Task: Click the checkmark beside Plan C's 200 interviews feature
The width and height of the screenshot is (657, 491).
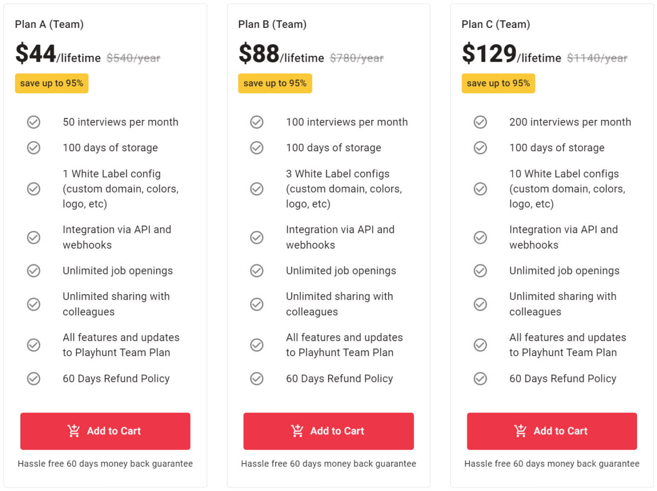Action: [x=480, y=122]
